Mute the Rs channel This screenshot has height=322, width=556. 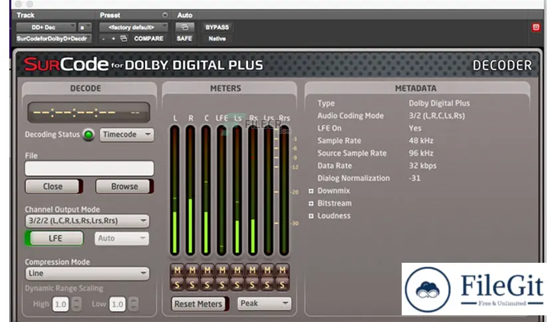[252, 270]
